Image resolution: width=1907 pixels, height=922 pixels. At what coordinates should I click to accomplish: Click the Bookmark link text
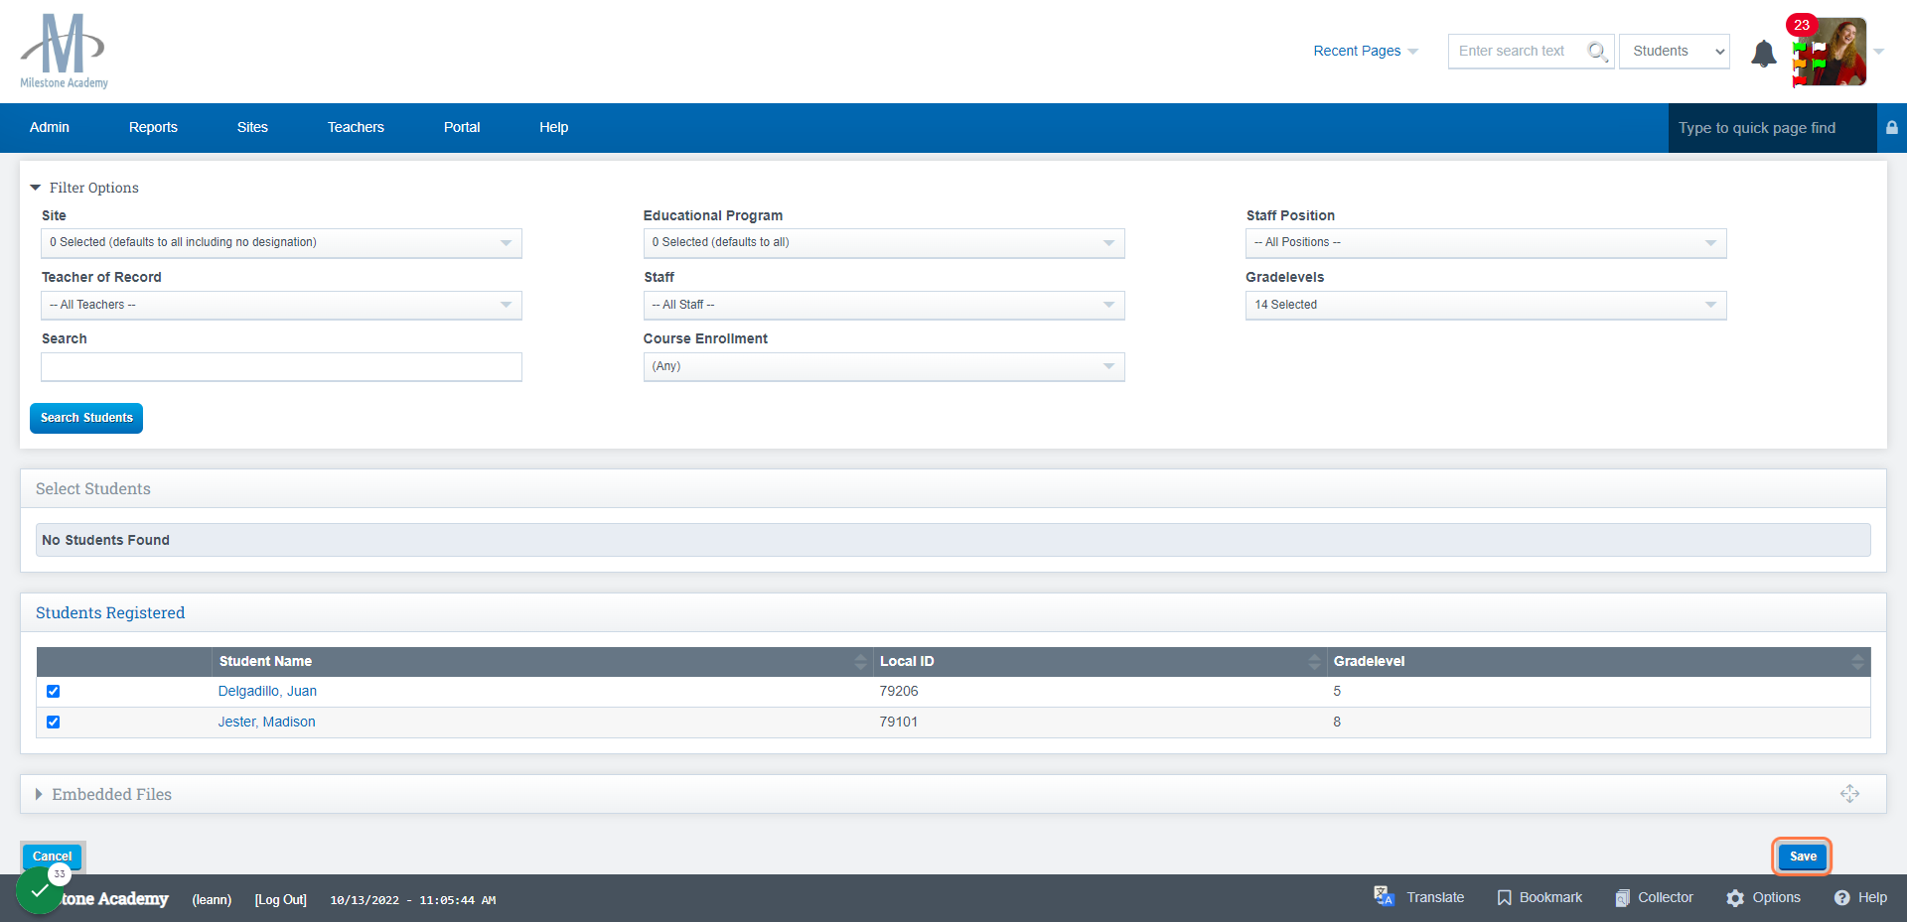point(1550,898)
